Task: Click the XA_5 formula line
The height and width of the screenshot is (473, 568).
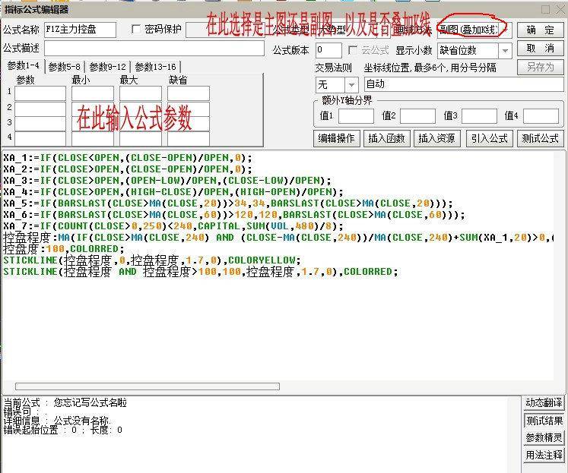Action: click(x=228, y=203)
